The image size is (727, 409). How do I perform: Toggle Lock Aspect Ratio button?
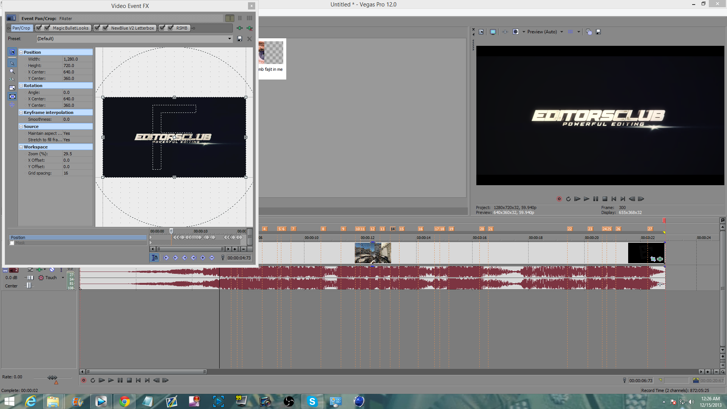point(12,88)
